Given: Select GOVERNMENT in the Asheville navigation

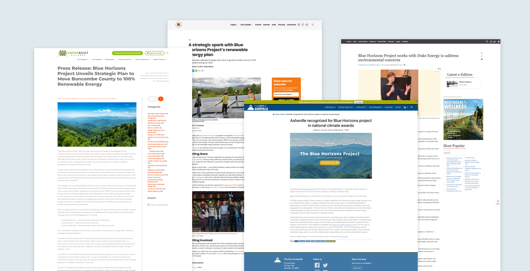Looking at the screenshot, I should (x=376, y=107).
